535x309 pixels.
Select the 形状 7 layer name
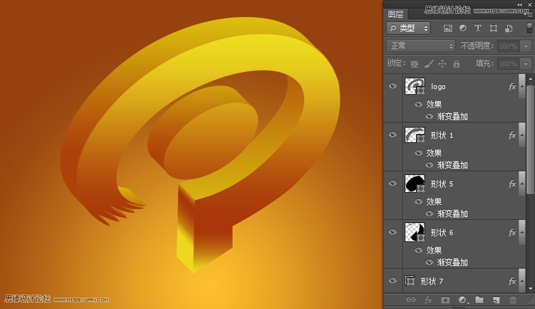[x=432, y=281]
